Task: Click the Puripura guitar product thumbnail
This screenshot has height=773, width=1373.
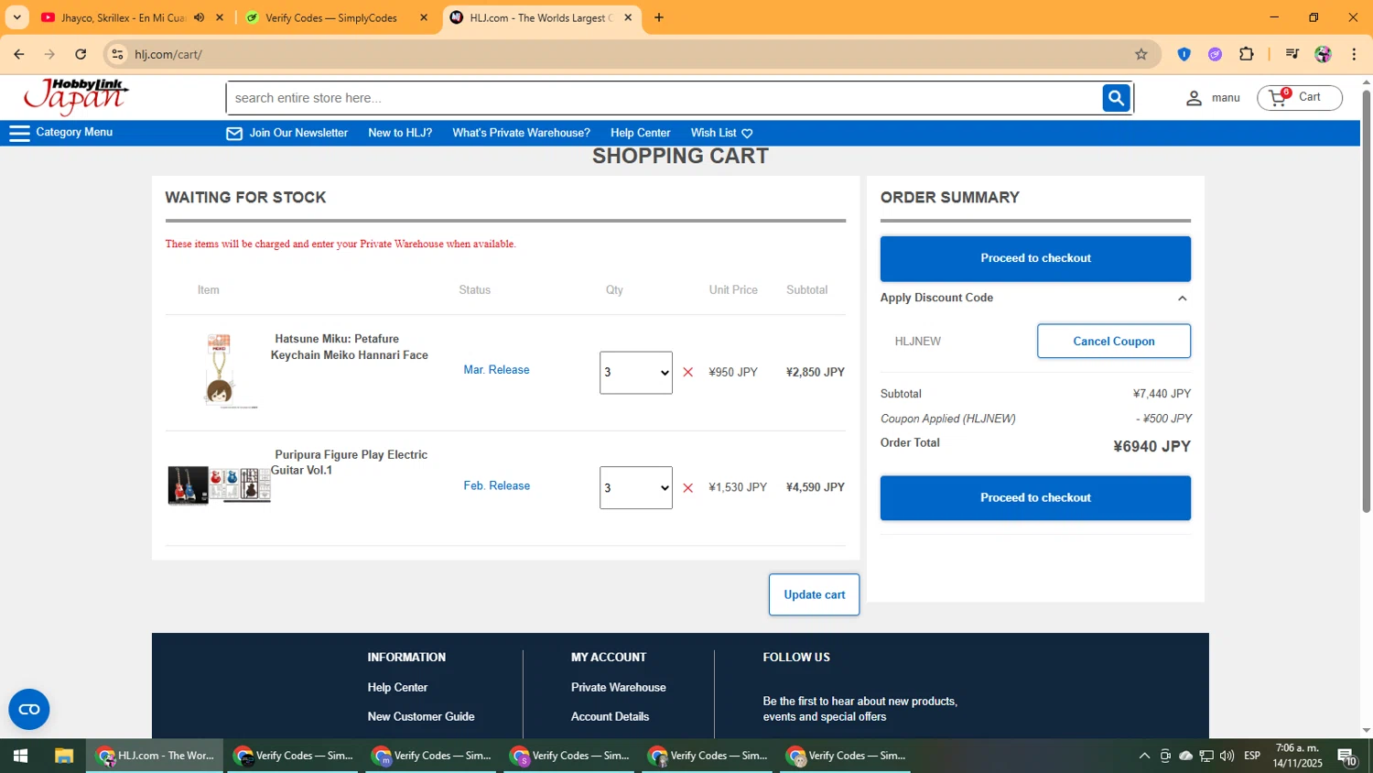Action: pos(220,484)
